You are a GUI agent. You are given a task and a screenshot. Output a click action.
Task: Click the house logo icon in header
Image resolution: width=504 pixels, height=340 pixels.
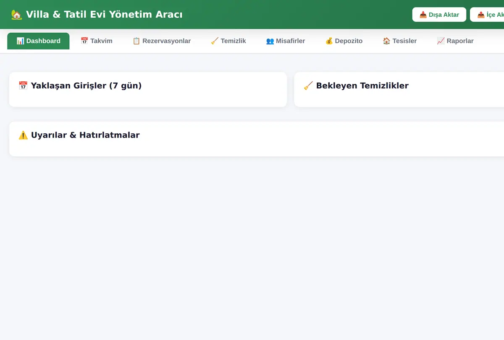point(16,15)
